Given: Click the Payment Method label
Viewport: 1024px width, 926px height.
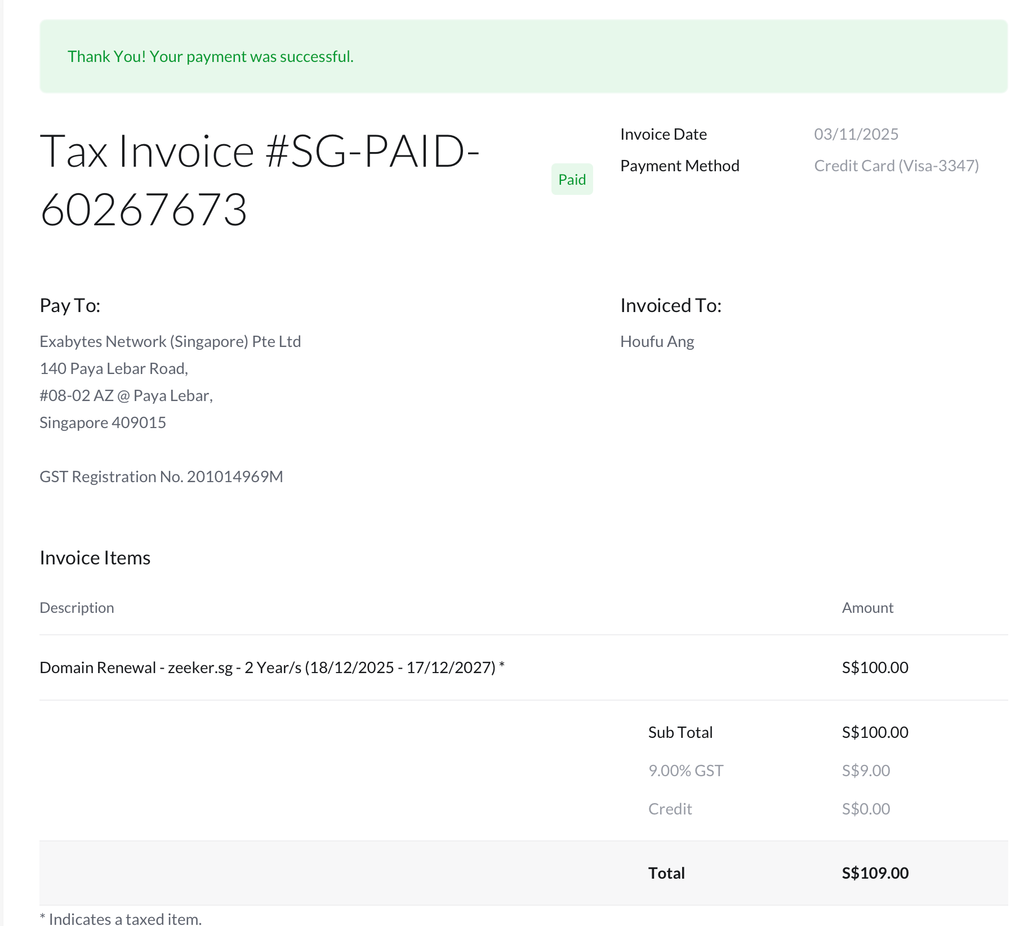Looking at the screenshot, I should (x=679, y=166).
